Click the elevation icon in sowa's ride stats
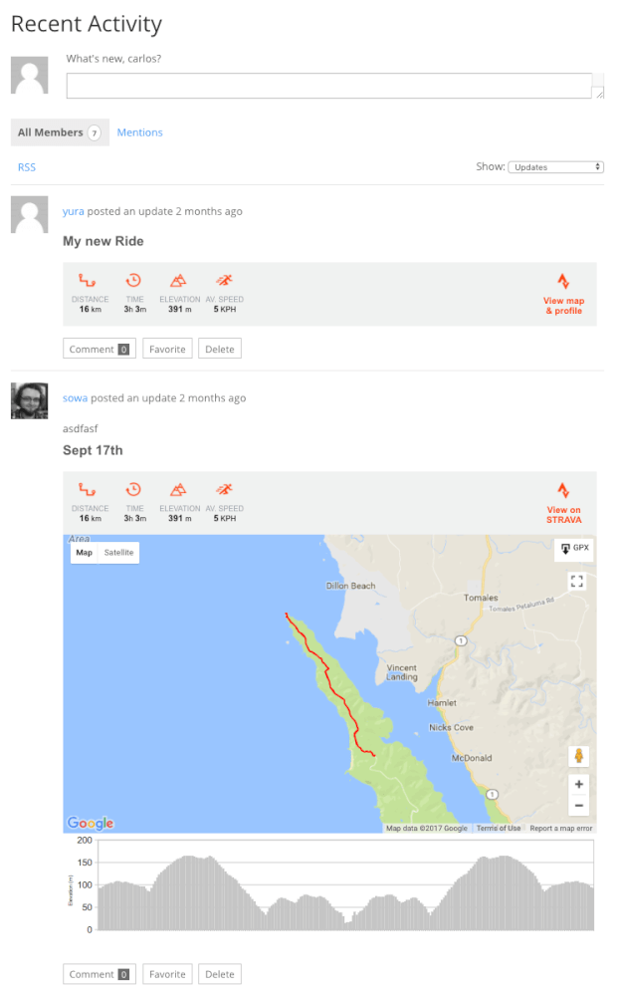This screenshot has height=996, width=620. pyautogui.click(x=178, y=490)
